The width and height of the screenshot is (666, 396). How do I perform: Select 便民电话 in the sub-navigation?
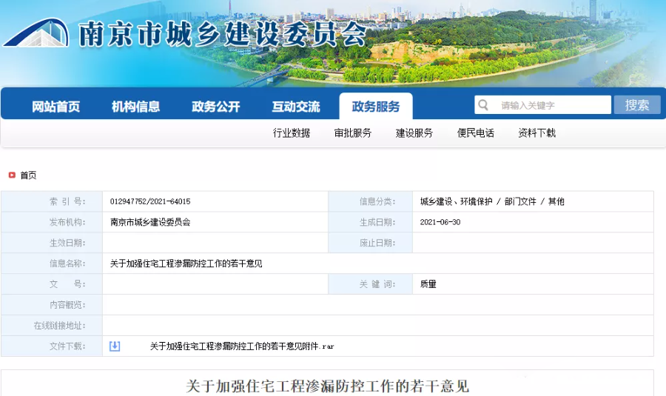(x=476, y=133)
